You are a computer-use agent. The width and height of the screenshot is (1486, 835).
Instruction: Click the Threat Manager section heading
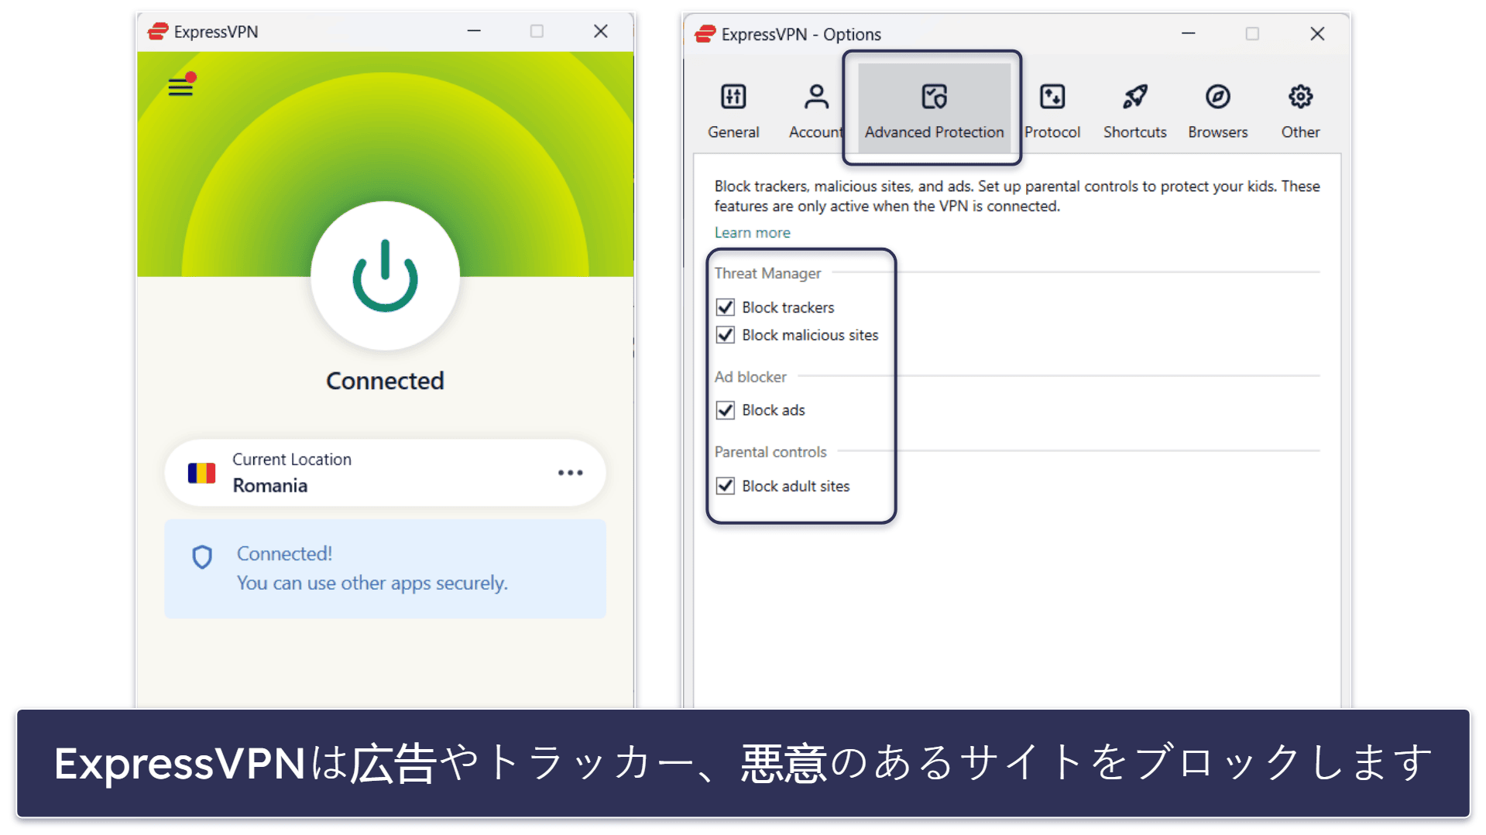[767, 273]
